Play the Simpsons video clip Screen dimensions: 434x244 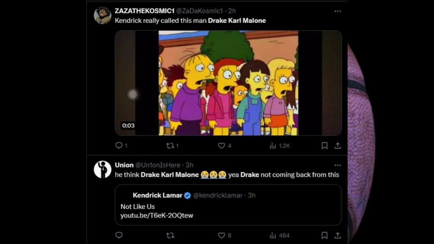(228, 83)
